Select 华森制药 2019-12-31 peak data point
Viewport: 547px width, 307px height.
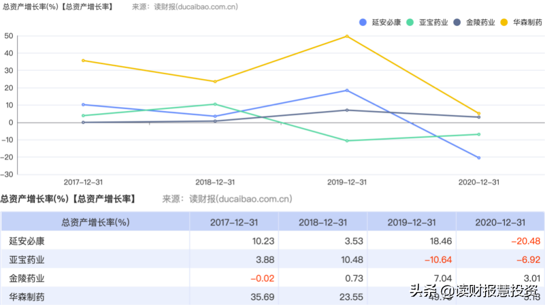tap(347, 36)
